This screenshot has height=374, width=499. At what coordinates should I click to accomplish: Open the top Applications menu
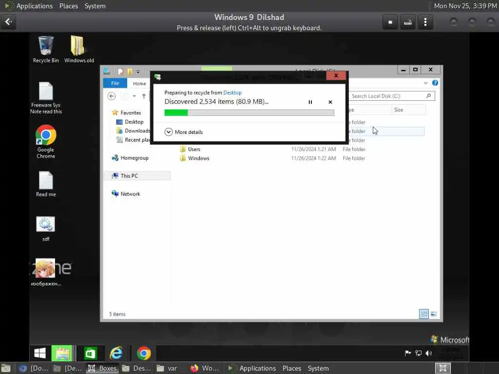coord(35,6)
